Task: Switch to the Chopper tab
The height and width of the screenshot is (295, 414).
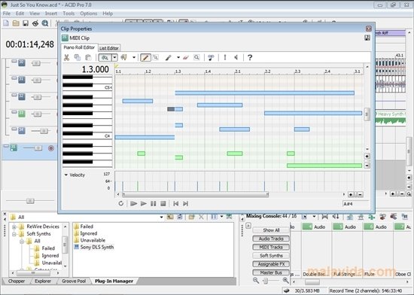Action: (17, 281)
